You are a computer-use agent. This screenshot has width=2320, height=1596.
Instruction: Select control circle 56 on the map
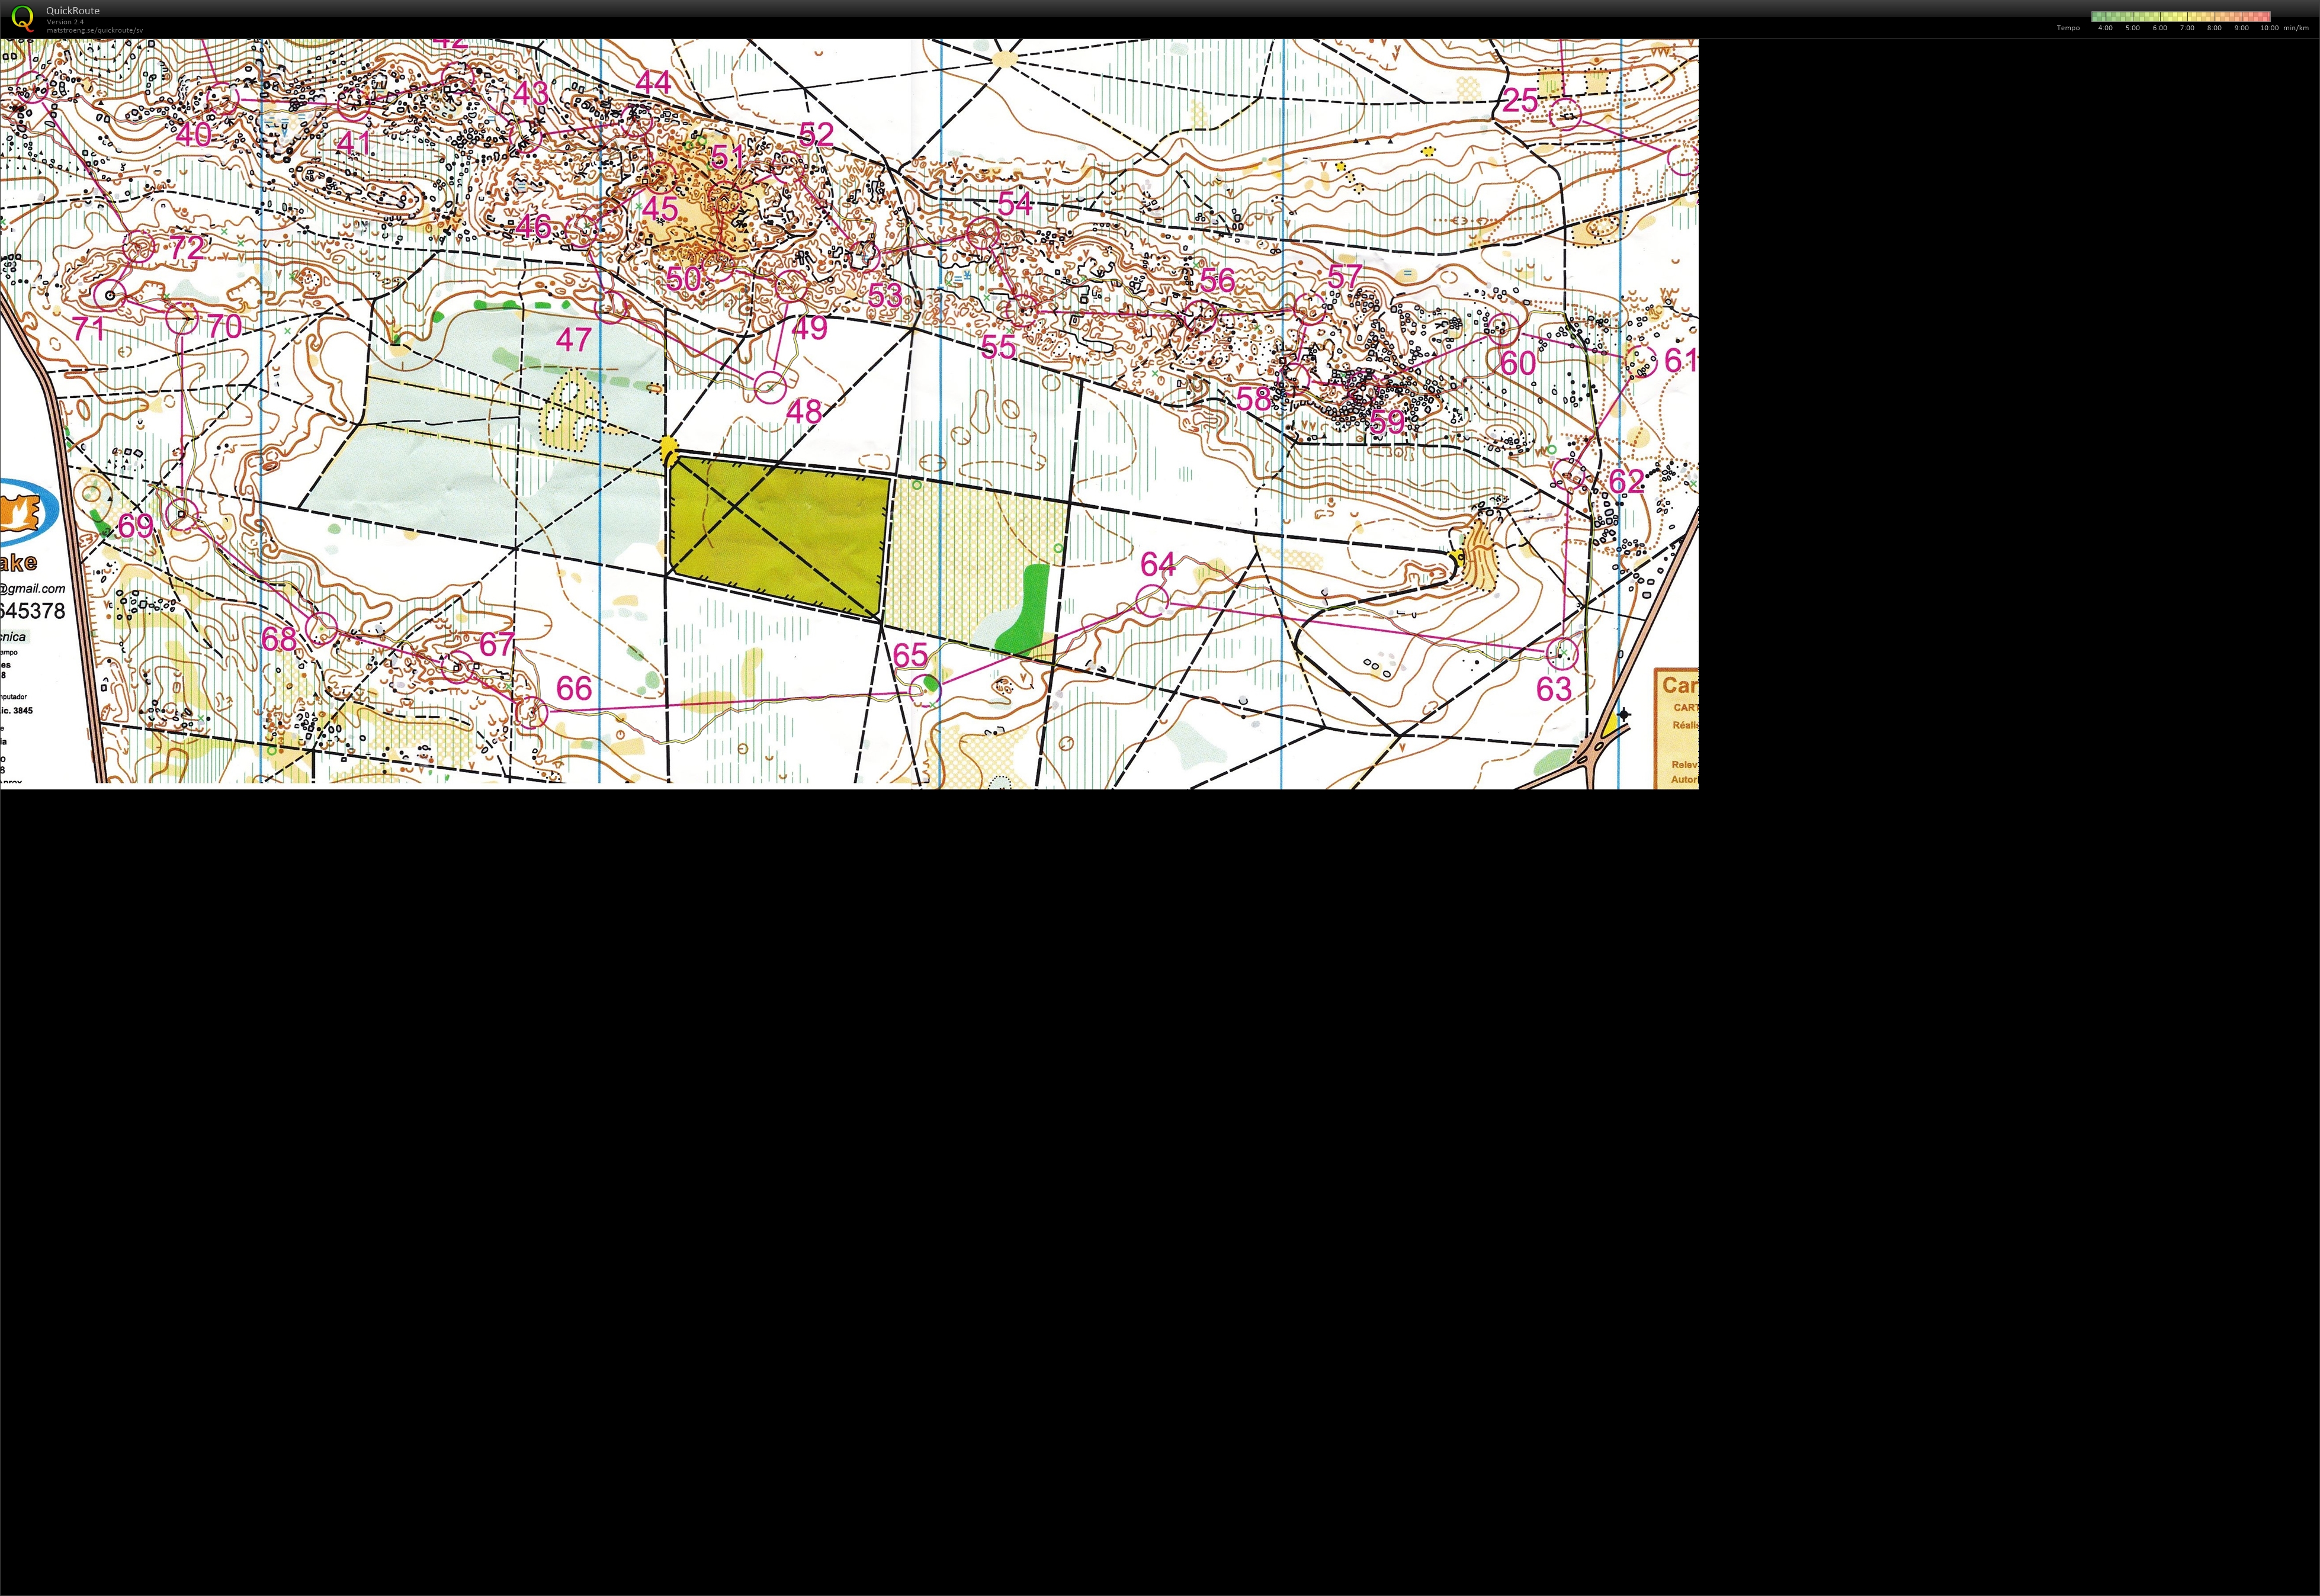point(1200,316)
